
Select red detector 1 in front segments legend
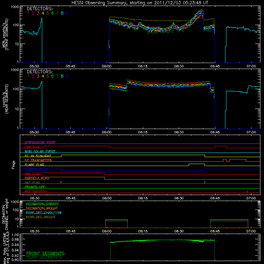[28, 13]
